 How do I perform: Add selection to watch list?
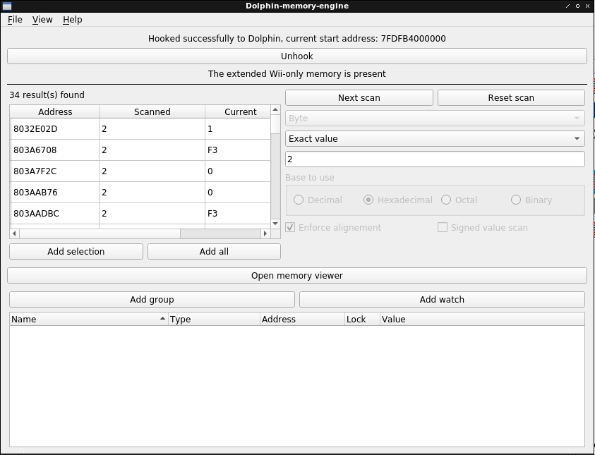tap(76, 252)
